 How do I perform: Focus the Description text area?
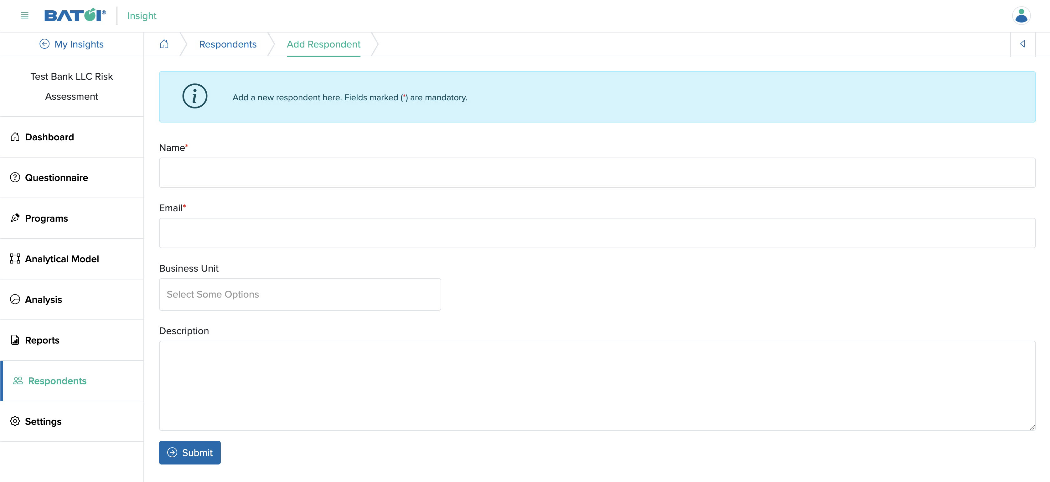tap(597, 386)
